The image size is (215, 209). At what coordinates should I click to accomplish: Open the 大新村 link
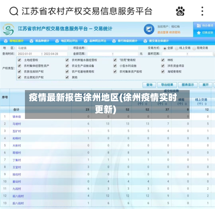(x=17, y=146)
